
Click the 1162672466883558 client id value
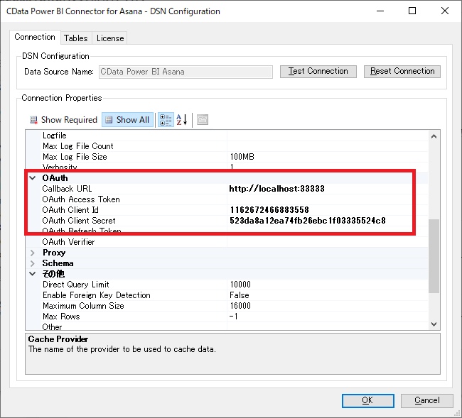pos(269,210)
